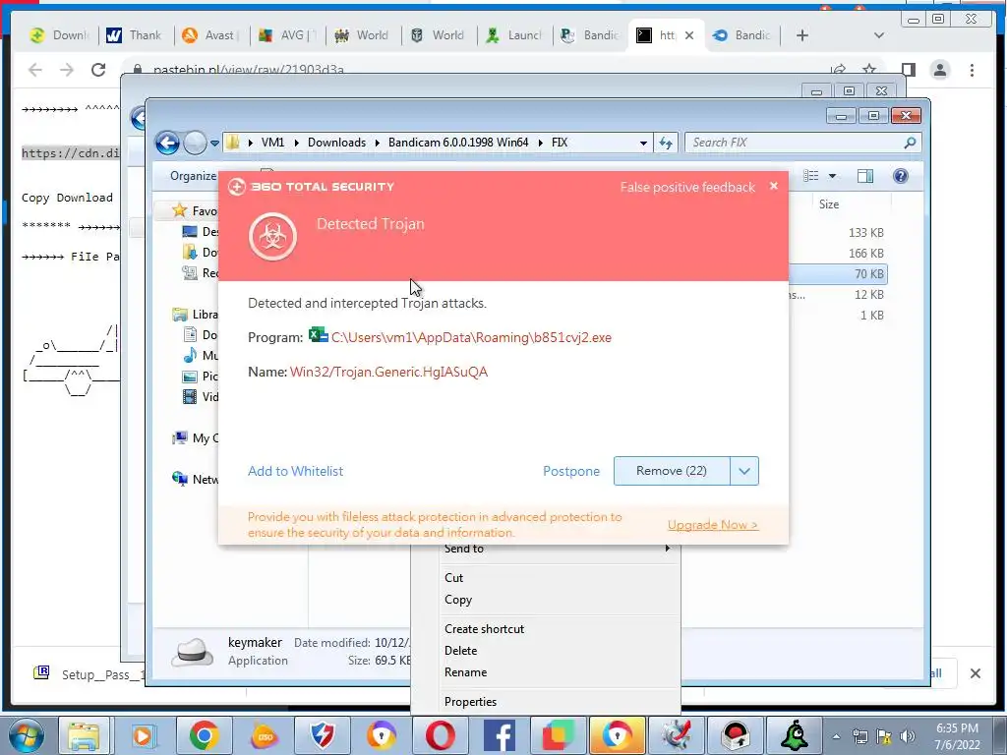The height and width of the screenshot is (755, 1007).
Task: Close the active pastebin tab
Action: (x=689, y=35)
